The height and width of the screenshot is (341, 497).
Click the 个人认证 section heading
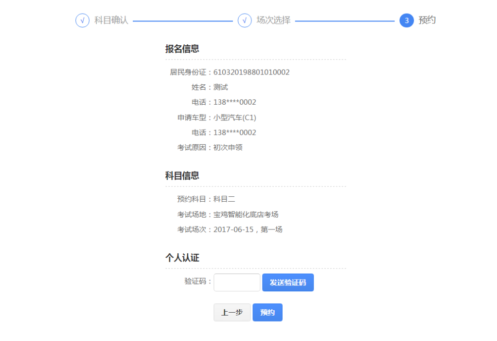(182, 258)
